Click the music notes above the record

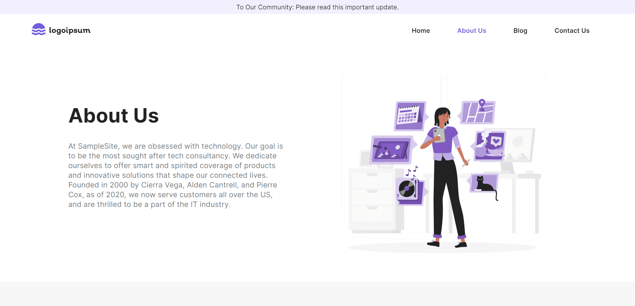pyautogui.click(x=412, y=171)
